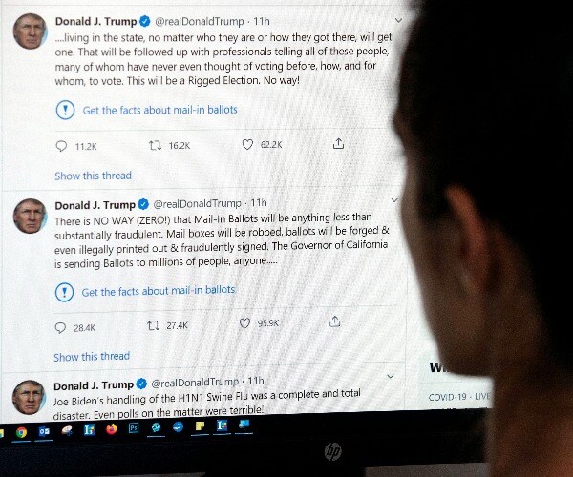573x477 pixels.
Task: Share the Rigged Election tweet
Action: [x=338, y=144]
